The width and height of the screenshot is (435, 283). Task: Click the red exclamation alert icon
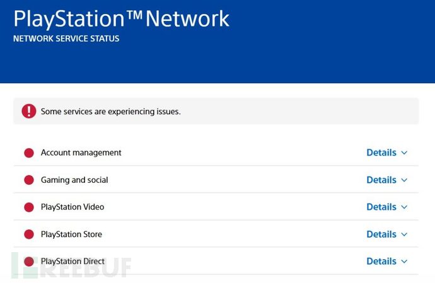29,111
